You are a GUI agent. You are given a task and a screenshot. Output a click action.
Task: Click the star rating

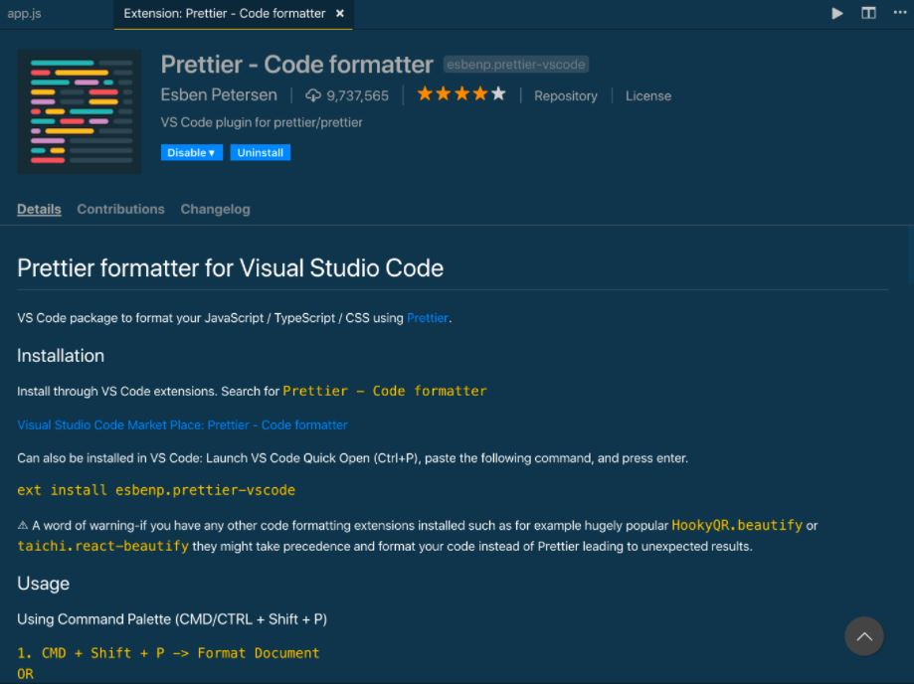tap(461, 93)
